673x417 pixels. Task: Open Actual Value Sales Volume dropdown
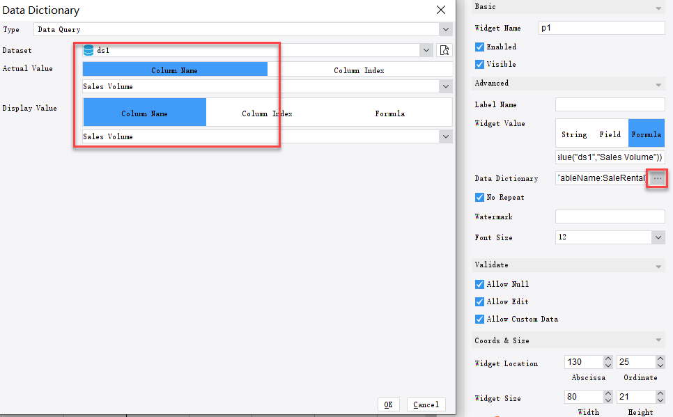click(x=445, y=86)
